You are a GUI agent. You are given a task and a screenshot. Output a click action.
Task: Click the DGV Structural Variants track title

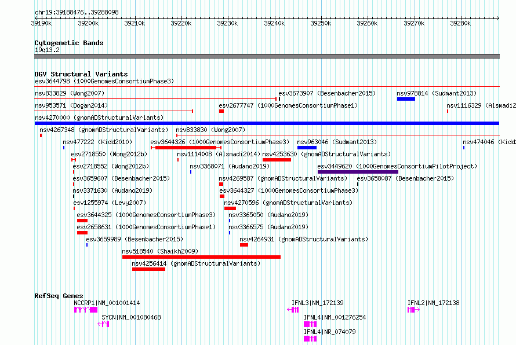click(81, 74)
